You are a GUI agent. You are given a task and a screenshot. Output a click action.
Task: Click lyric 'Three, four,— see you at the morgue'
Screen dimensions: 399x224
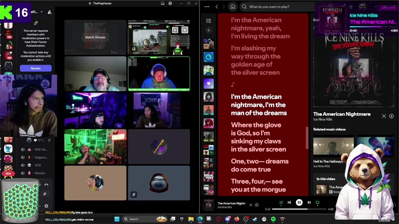pos(258,185)
